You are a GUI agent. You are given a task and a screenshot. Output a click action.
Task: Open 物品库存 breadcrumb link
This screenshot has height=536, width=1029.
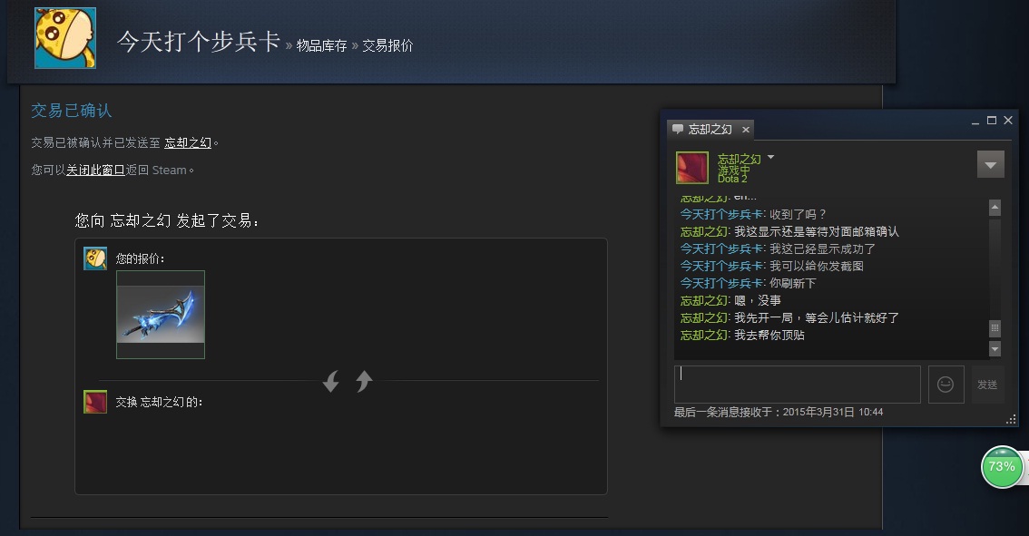[x=321, y=45]
